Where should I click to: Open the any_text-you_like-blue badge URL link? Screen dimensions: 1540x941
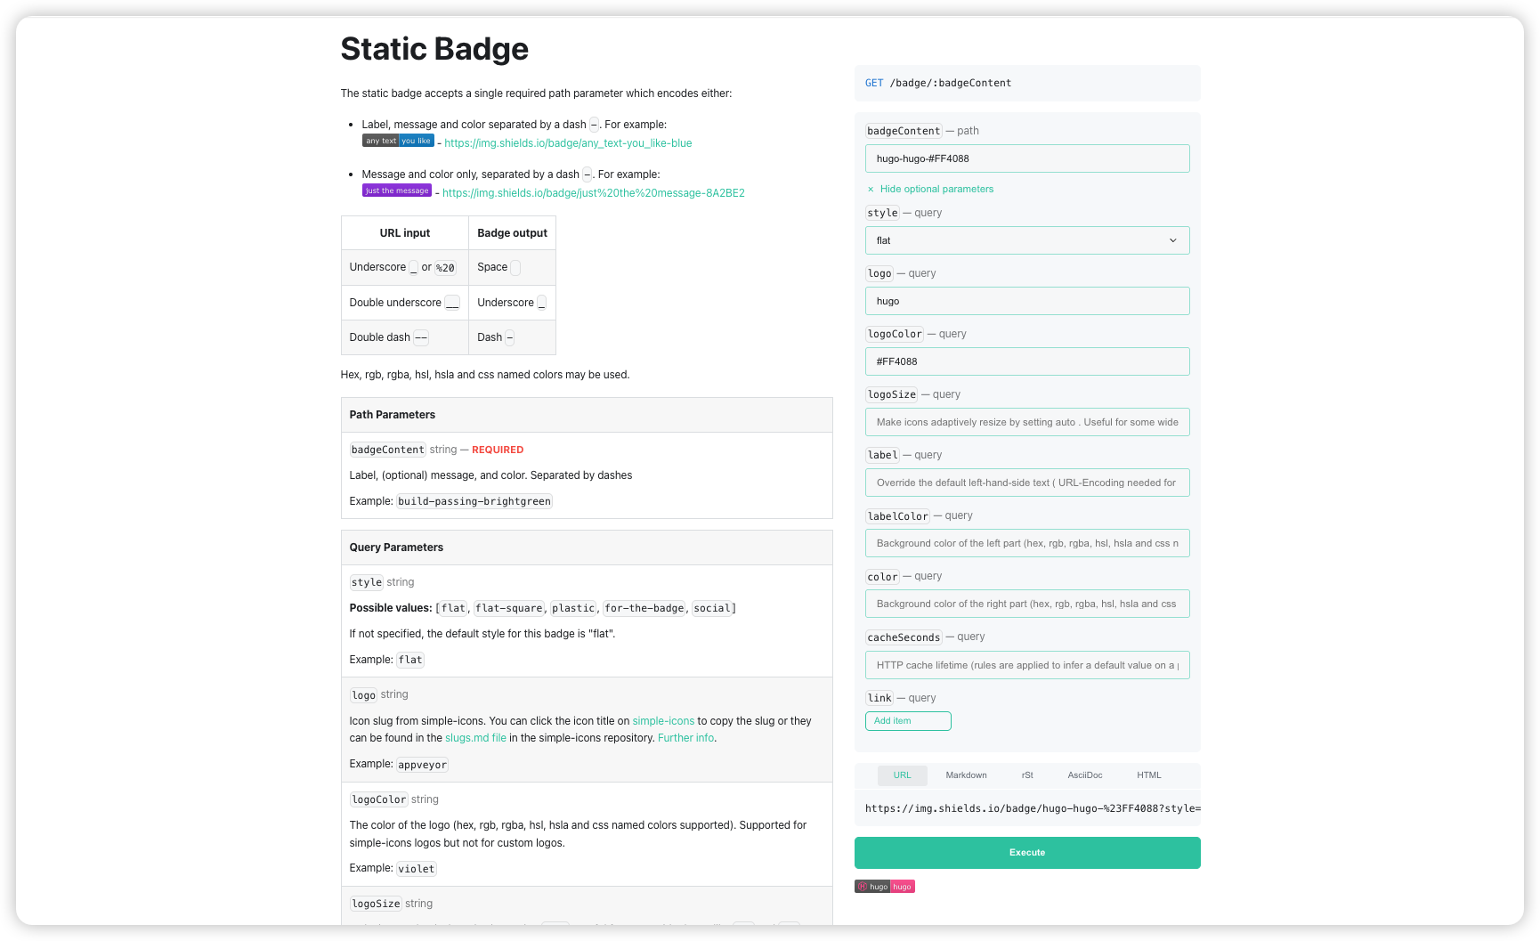tap(568, 143)
